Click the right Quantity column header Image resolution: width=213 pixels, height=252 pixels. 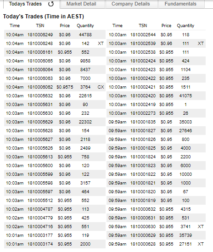click(x=185, y=26)
